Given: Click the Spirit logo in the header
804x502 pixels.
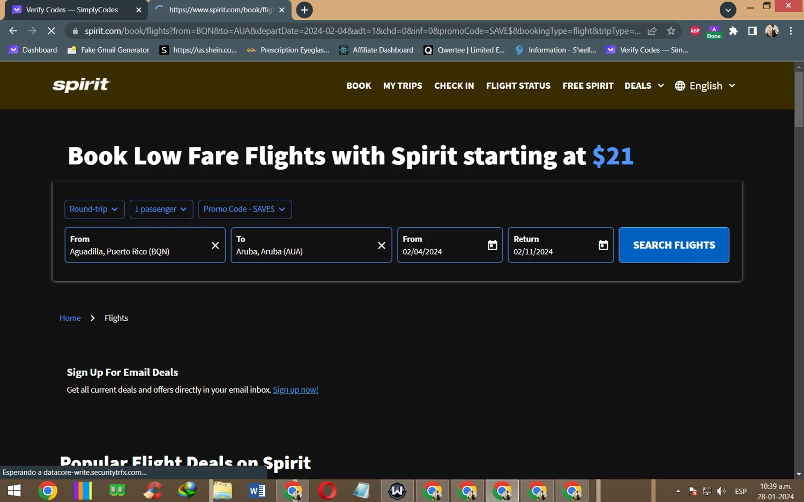Looking at the screenshot, I should click(81, 85).
